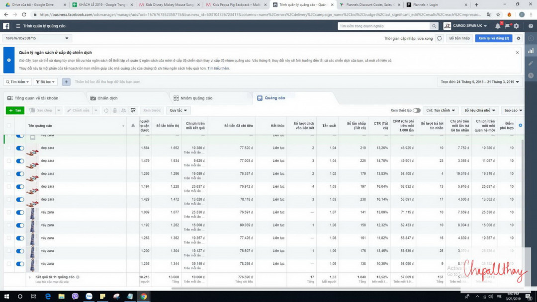537x302 pixels.
Task: Tick the checkbox for dep zara row with 76.912 đ
Action: (x=9, y=187)
